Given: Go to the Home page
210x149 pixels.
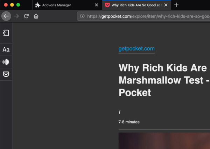Looking at the screenshot, I should coord(36,16).
